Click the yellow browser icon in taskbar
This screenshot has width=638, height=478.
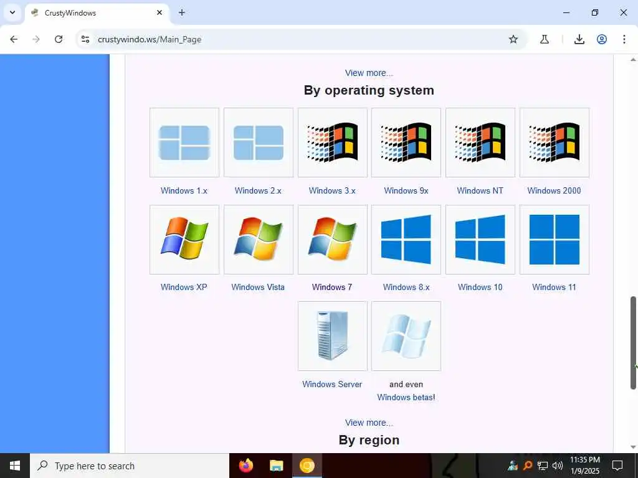[307, 466]
